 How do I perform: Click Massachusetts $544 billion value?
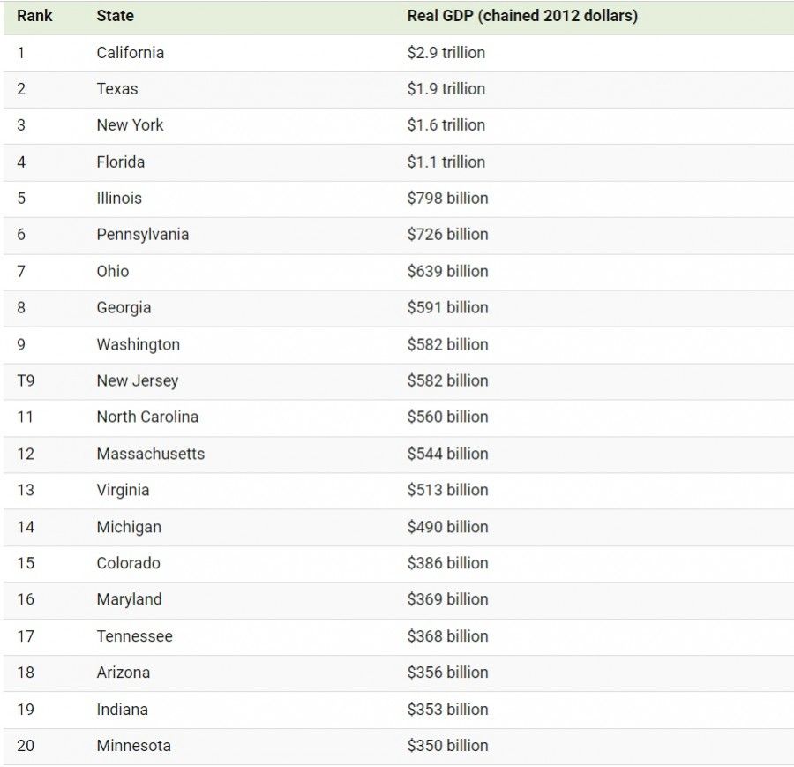tap(447, 454)
